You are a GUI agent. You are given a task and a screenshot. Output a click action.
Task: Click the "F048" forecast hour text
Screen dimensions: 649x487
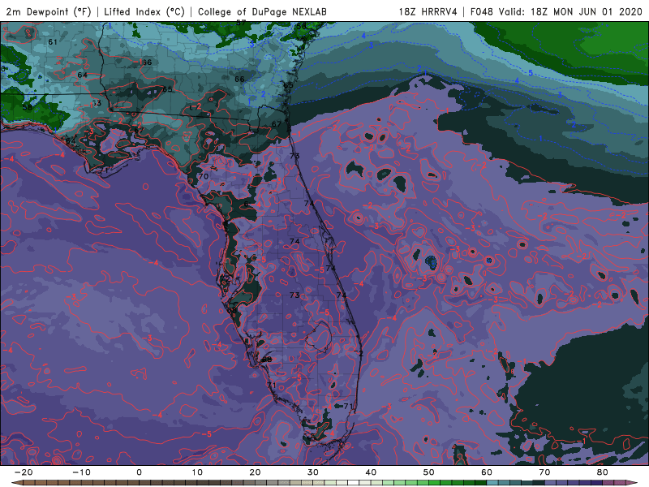[x=482, y=11]
